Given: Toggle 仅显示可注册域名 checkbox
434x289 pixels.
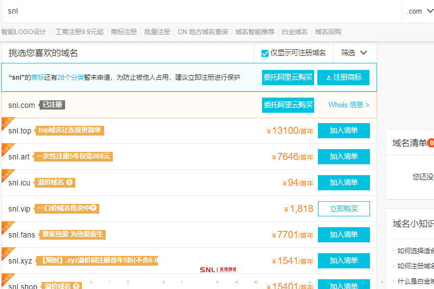Looking at the screenshot, I should 265,53.
